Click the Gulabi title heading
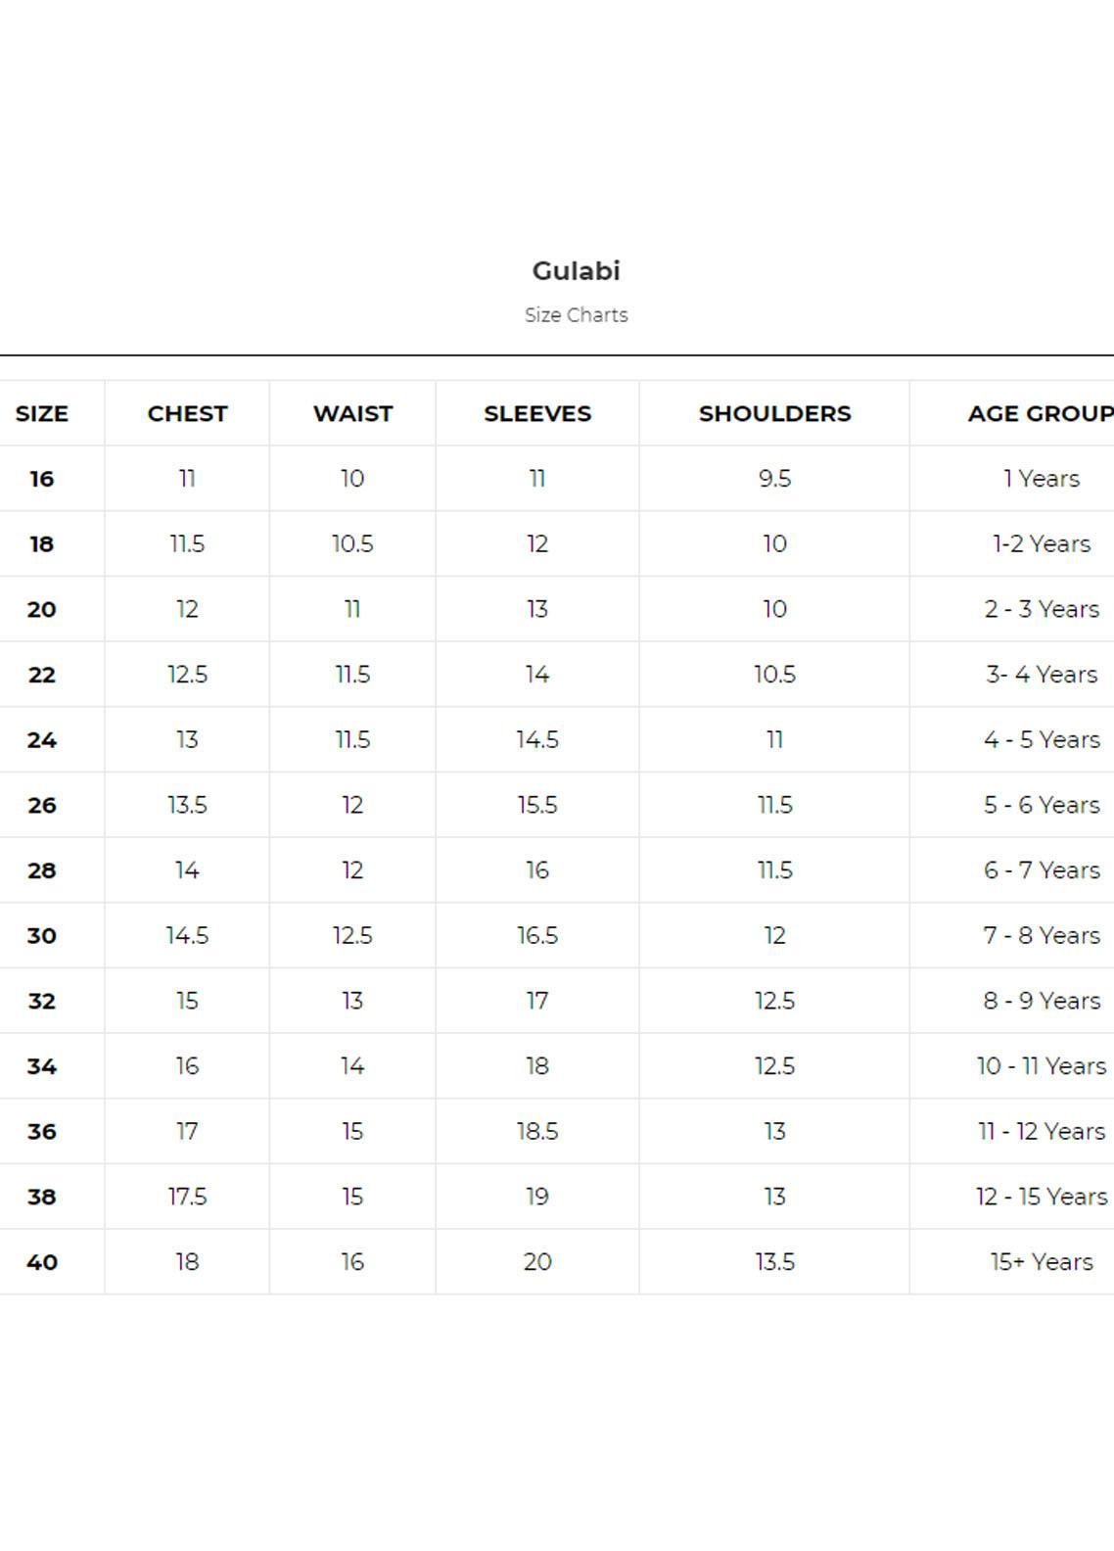 576,271
